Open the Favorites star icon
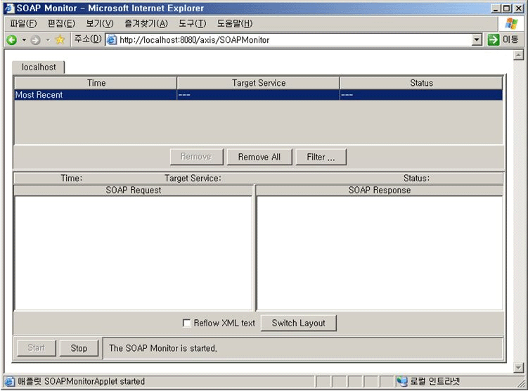Viewport: 528px width, 391px height. [60, 40]
